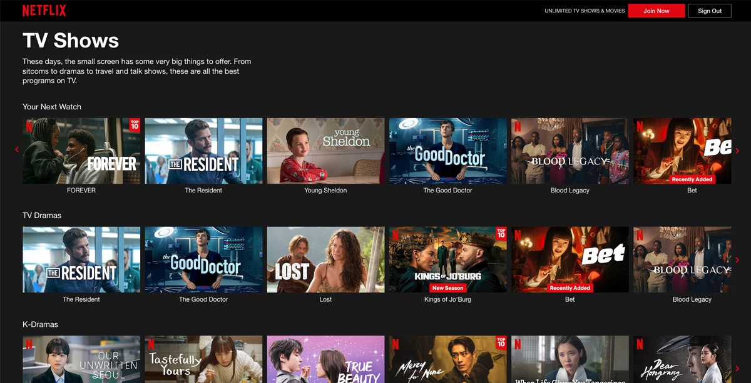The height and width of the screenshot is (383, 751).
Task: Advance TV Dramas row right arrow
Action: tap(737, 260)
